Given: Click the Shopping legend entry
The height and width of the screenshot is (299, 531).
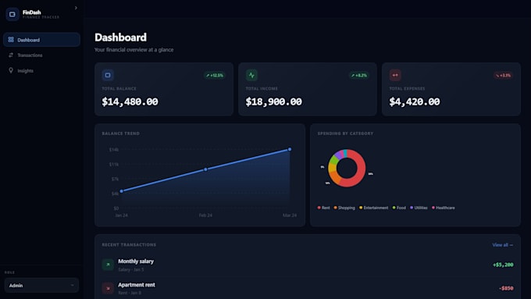Looking at the screenshot, I should (x=344, y=208).
